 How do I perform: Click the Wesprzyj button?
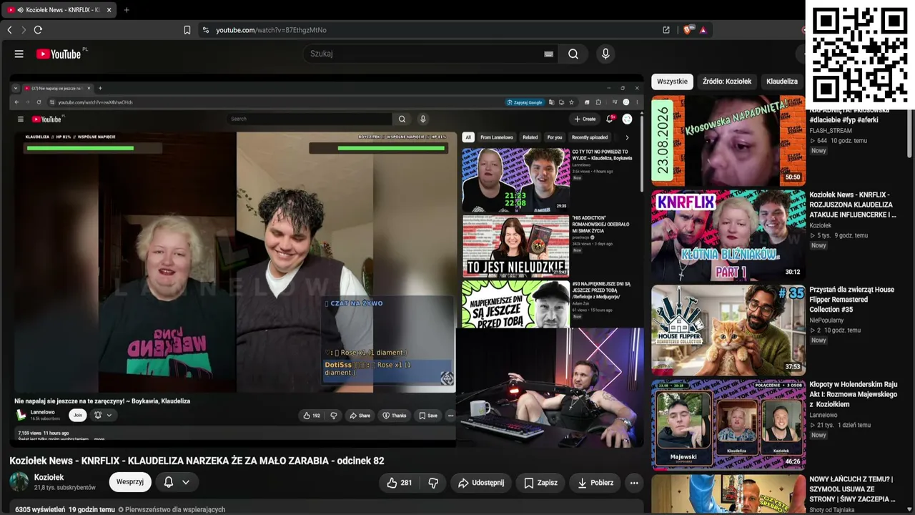130,482
